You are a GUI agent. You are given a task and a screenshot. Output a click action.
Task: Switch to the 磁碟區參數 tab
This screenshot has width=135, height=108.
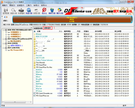38,28
